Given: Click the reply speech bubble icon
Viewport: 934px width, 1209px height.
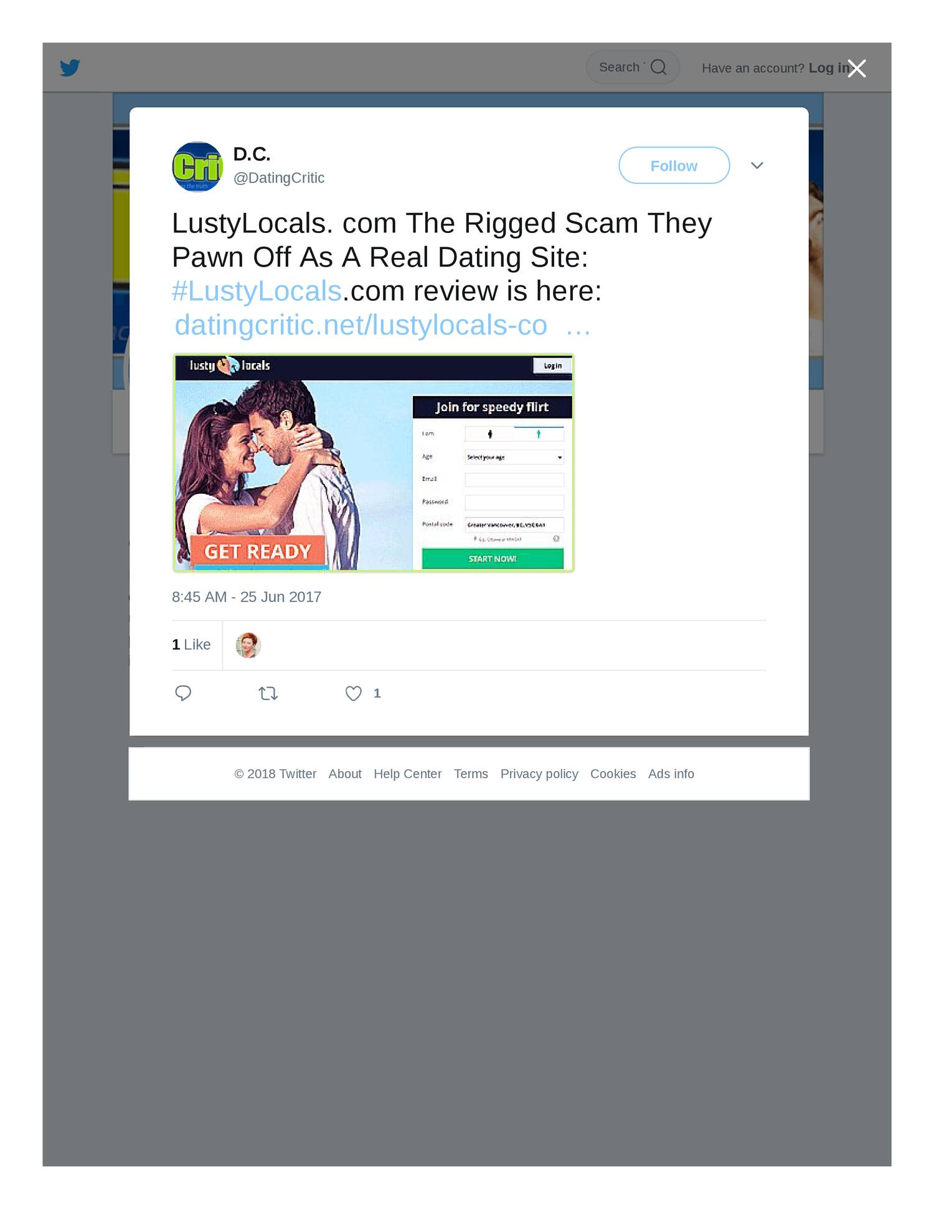Looking at the screenshot, I should tap(183, 693).
